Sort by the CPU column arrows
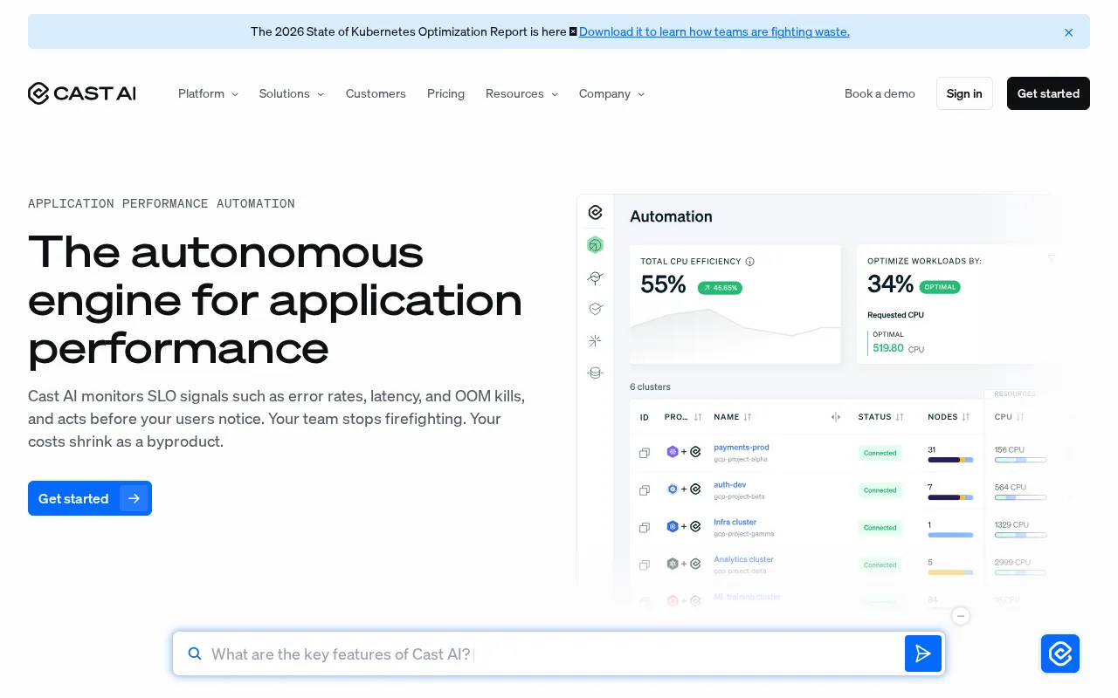This screenshot has height=698, width=1118. pyautogui.click(x=1020, y=417)
